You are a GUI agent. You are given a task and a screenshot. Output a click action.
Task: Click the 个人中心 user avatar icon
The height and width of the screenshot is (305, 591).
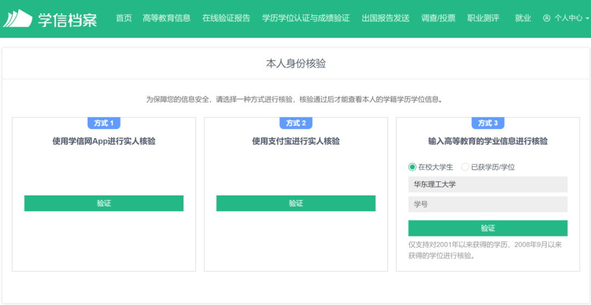pyautogui.click(x=546, y=18)
